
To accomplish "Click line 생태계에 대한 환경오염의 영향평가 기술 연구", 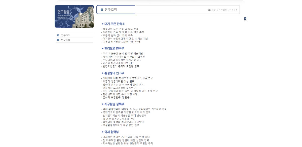I will (128, 78).
